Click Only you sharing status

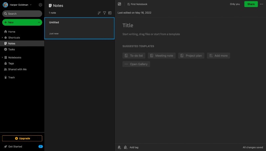point(235,4)
